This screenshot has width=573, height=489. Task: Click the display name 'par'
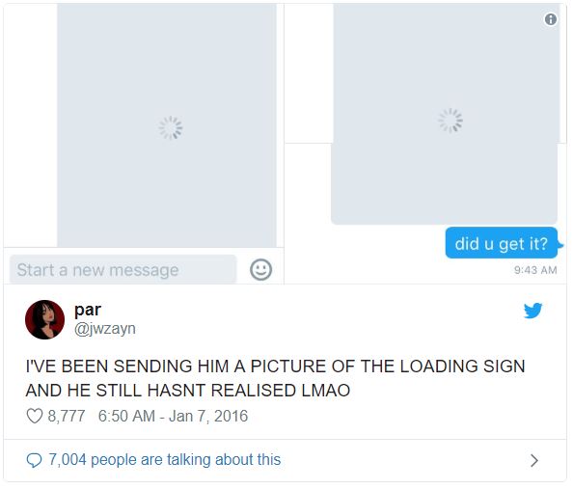pyautogui.click(x=88, y=310)
